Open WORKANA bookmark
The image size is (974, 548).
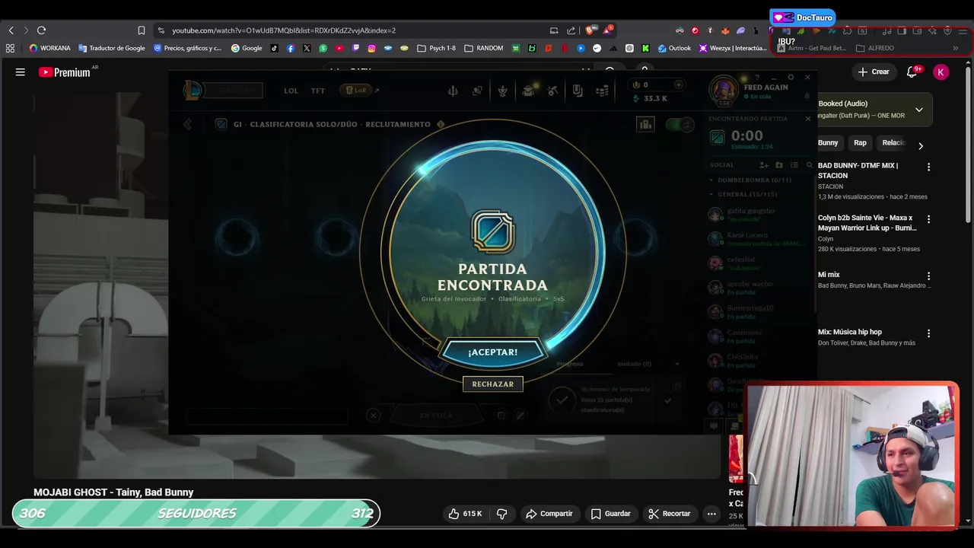(x=49, y=48)
